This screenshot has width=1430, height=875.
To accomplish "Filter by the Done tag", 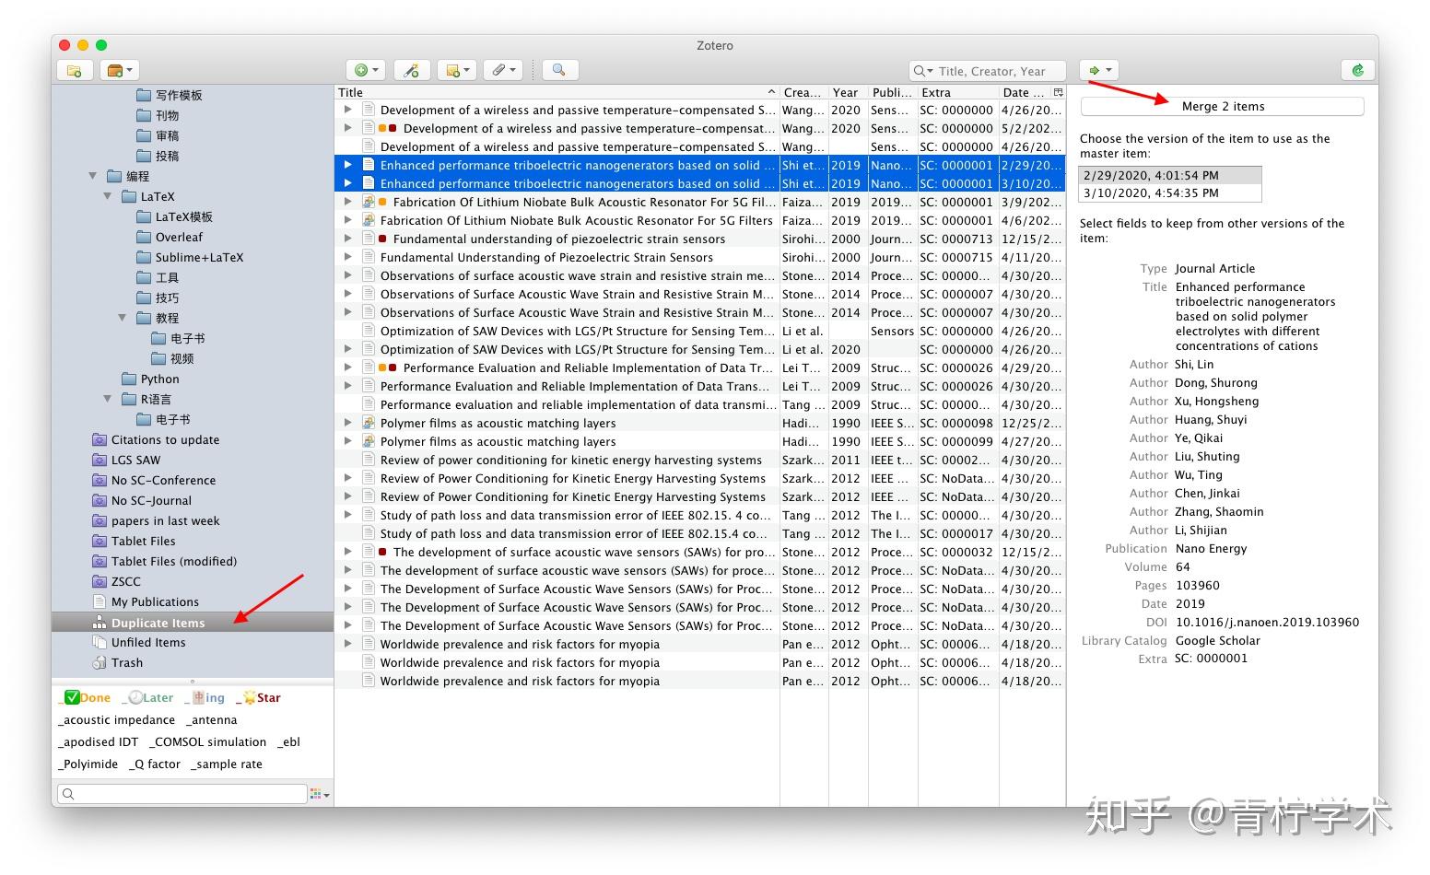I will pyautogui.click(x=85, y=697).
